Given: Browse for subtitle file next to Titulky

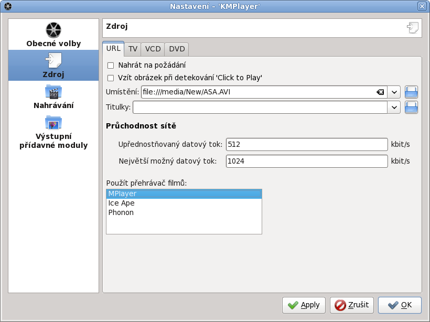Looking at the screenshot, I should tap(412, 108).
